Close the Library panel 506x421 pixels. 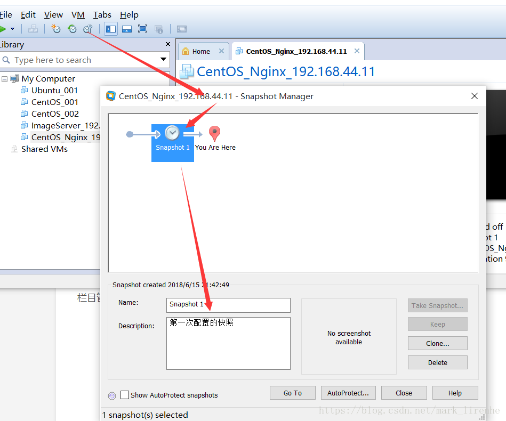point(168,44)
